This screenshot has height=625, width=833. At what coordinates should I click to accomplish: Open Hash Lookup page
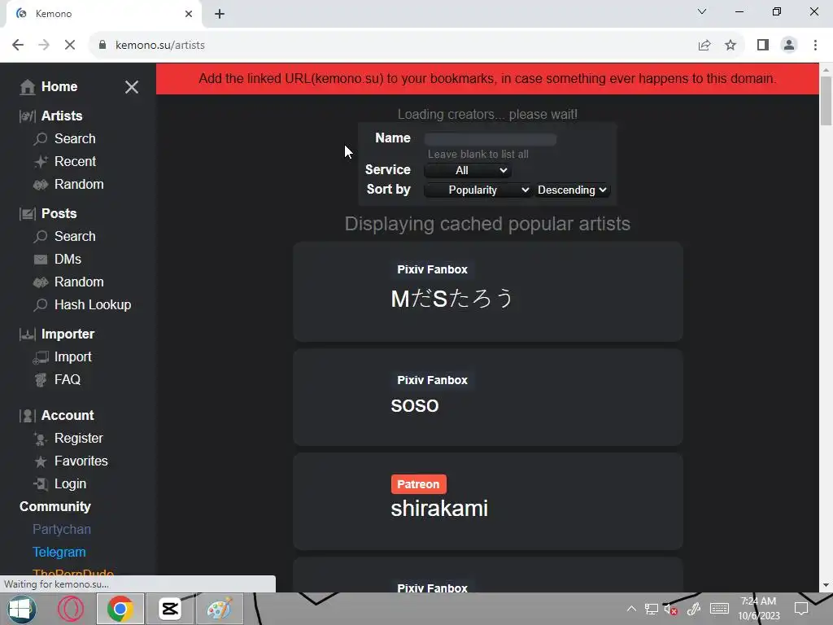coord(93,305)
